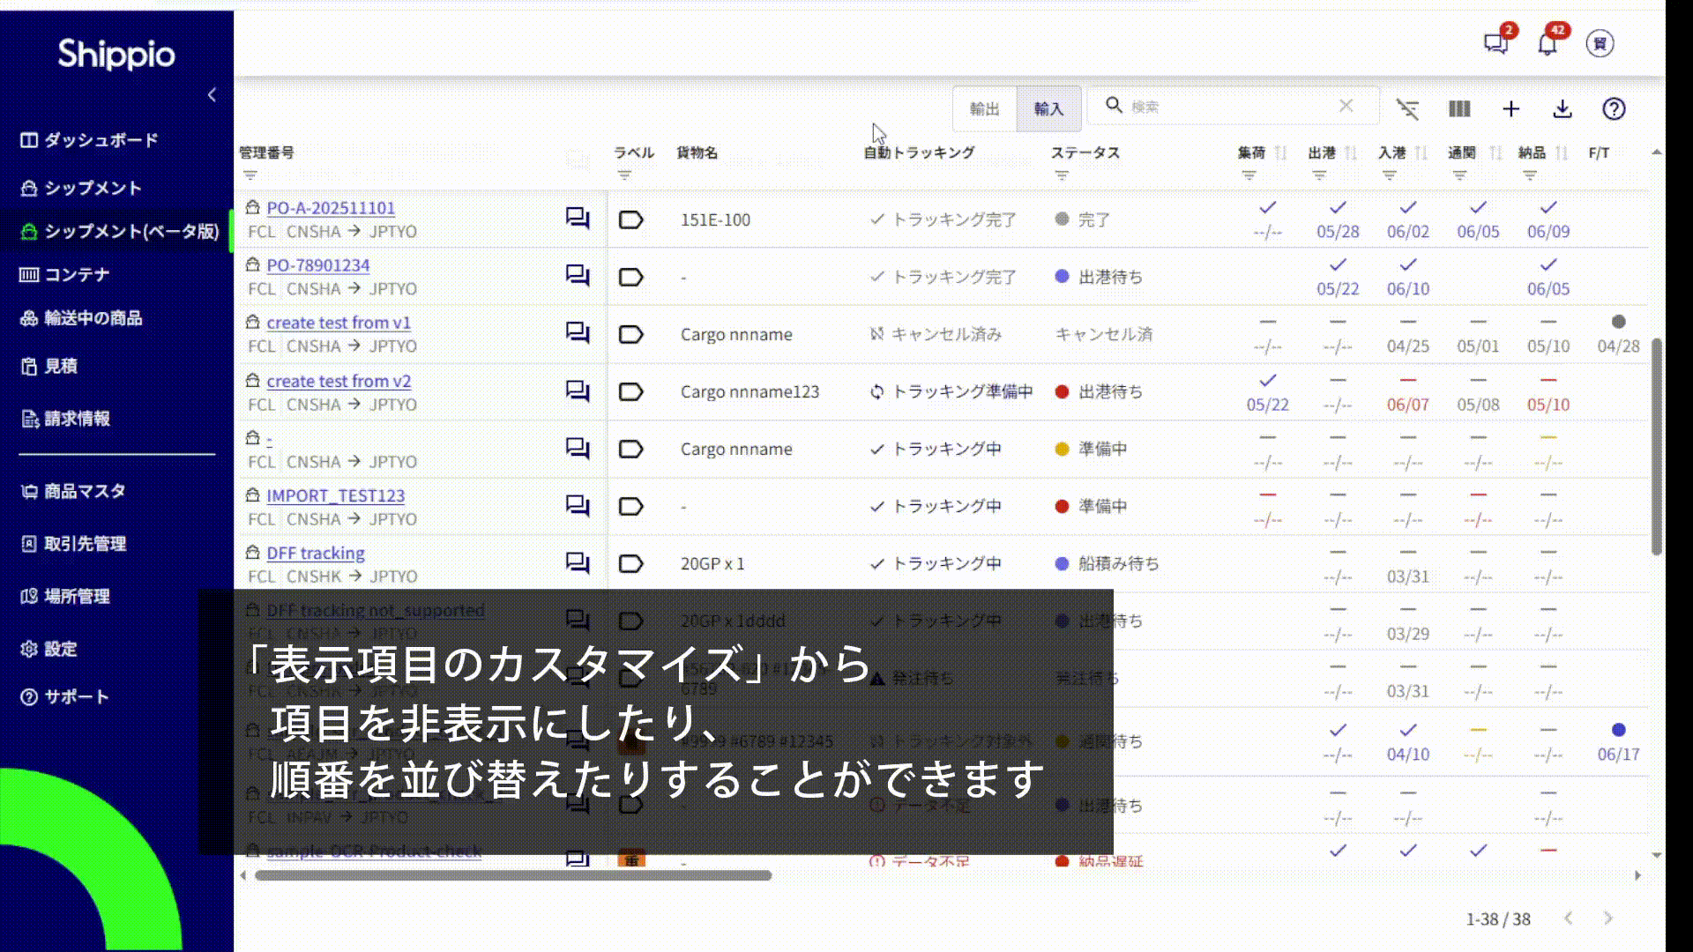Open the DFF tracking shipment link
Viewport: 1693px width, 952px height.
(x=316, y=553)
